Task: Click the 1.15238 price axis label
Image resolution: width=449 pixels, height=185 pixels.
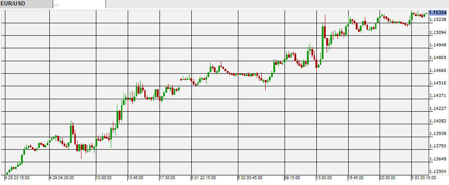Action: 438,20
